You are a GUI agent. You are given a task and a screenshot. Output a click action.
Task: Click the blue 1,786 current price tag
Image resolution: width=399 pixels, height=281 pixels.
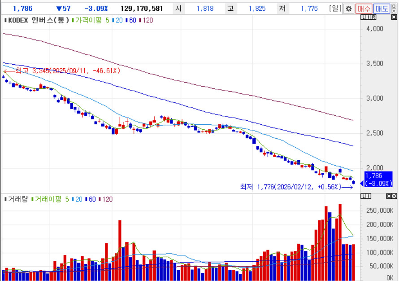(x=378, y=179)
